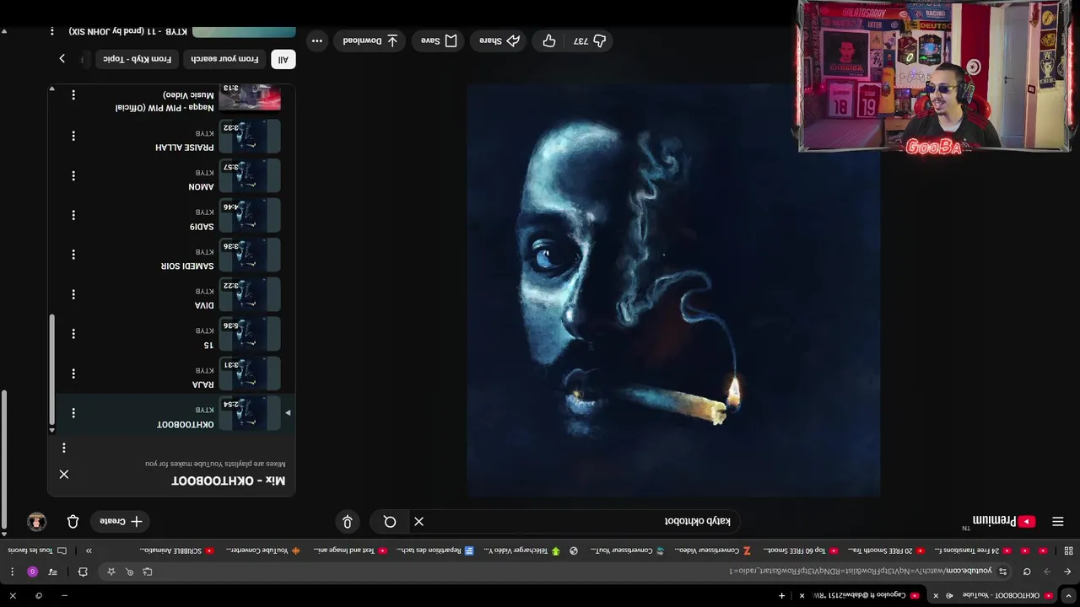This screenshot has height=607, width=1080.
Task: Open the 'Repartition des tach...' bookmark
Action: click(x=435, y=551)
